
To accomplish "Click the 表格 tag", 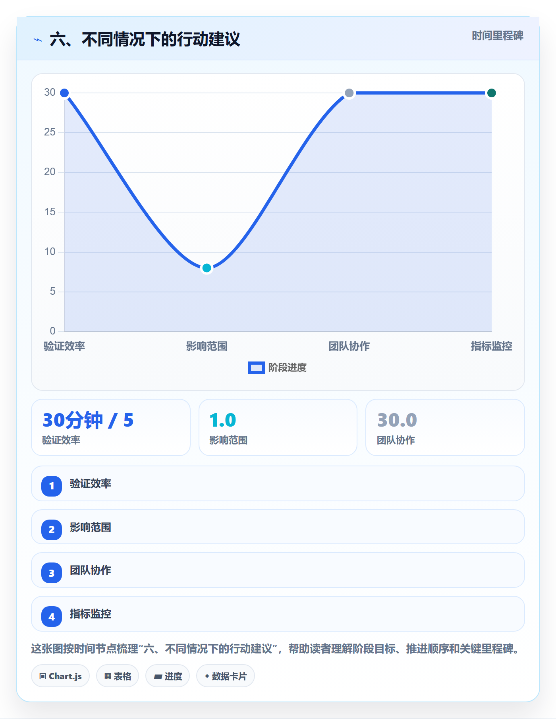I will (118, 676).
